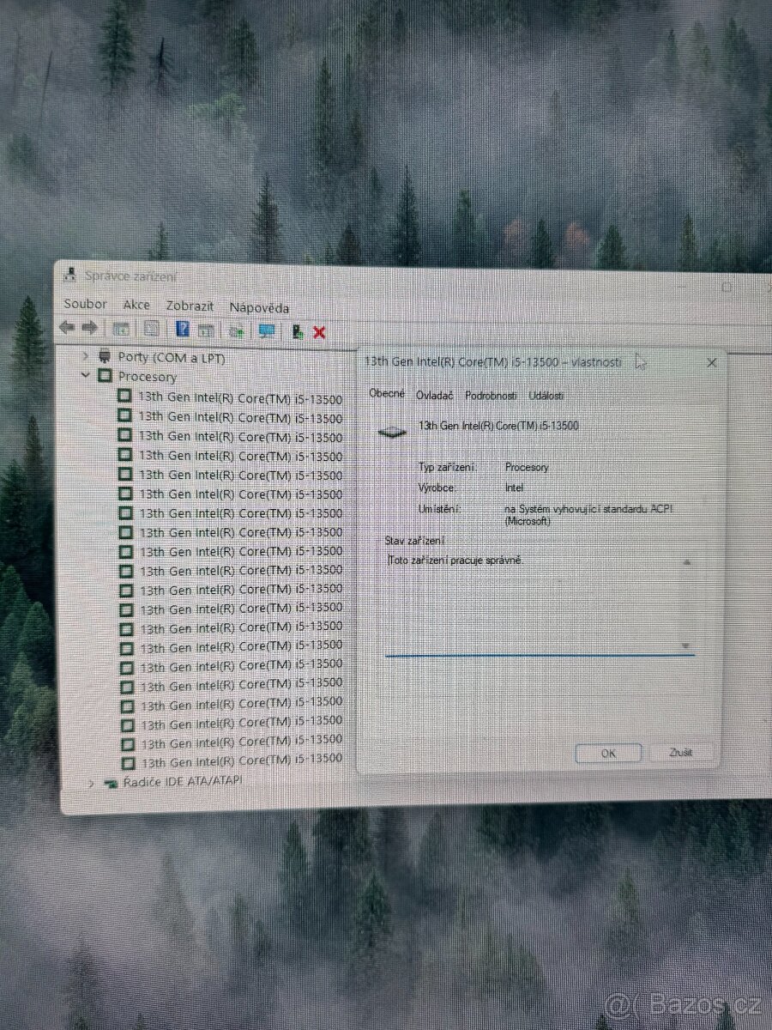Click the red Uninstall device toolbar icon
This screenshot has width=772, height=1030.
pyautogui.click(x=319, y=332)
